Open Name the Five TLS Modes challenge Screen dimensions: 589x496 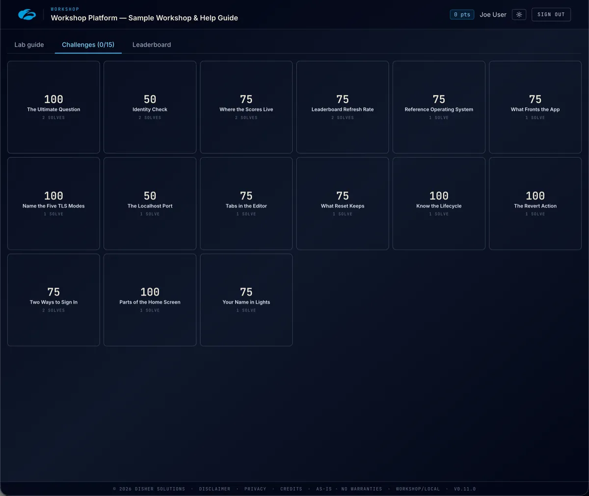click(x=54, y=203)
